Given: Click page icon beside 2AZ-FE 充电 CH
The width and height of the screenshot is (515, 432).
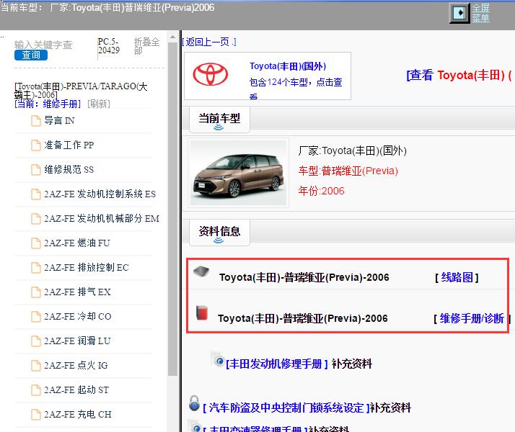Looking at the screenshot, I should (36, 414).
